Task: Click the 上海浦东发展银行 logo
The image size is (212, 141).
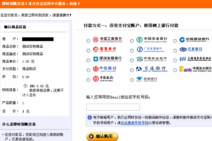Action: pyautogui.click(x=195, y=59)
